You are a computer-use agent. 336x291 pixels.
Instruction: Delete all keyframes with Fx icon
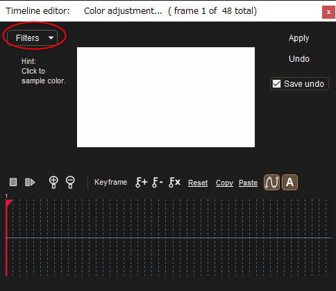174,182
